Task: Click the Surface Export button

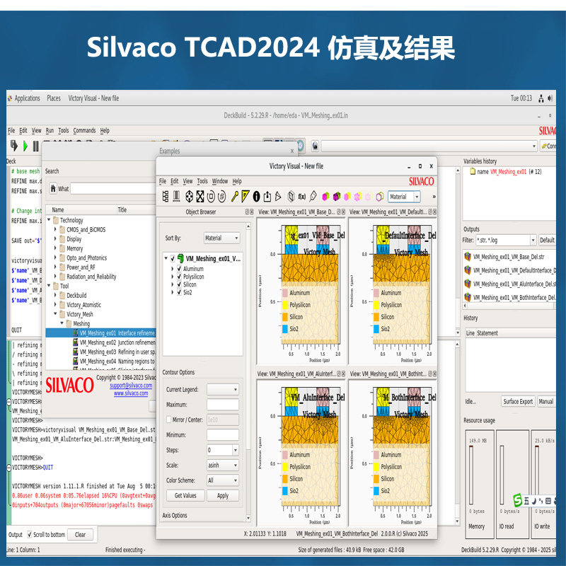Action: [518, 401]
